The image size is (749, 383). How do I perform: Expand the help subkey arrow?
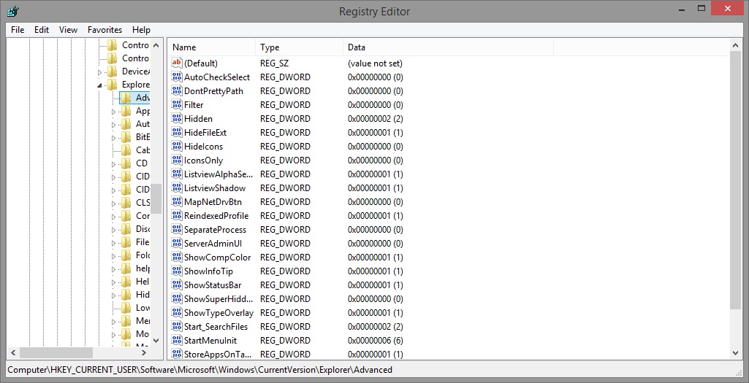pyautogui.click(x=114, y=268)
